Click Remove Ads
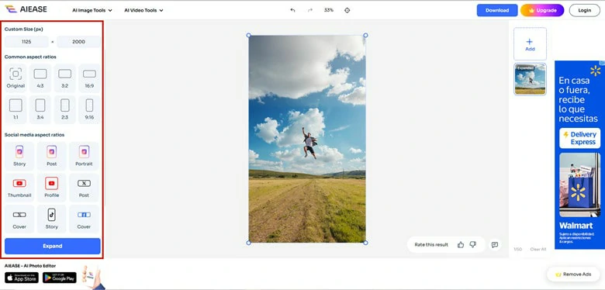Screen dimensions: 605x290 point(573,274)
